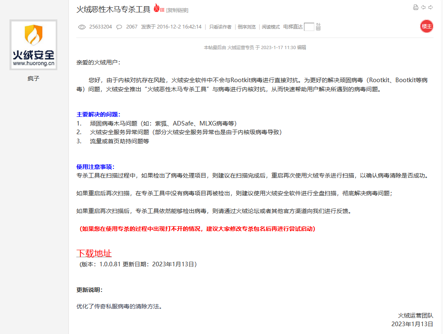Viewport: 443px width, 334px height.
Task: Open the 火绒安全 avatar image
Action: coord(33,45)
